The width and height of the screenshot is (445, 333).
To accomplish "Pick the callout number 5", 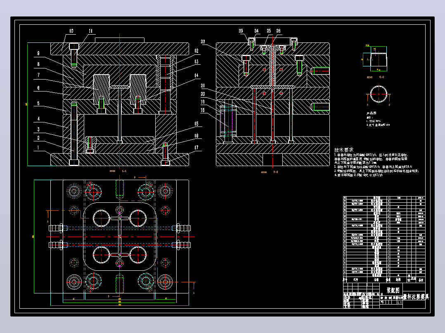I will [x=38, y=103].
